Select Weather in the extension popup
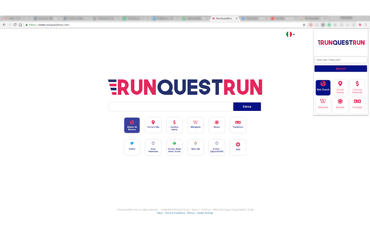This screenshot has height=231, width=370. pos(340,105)
